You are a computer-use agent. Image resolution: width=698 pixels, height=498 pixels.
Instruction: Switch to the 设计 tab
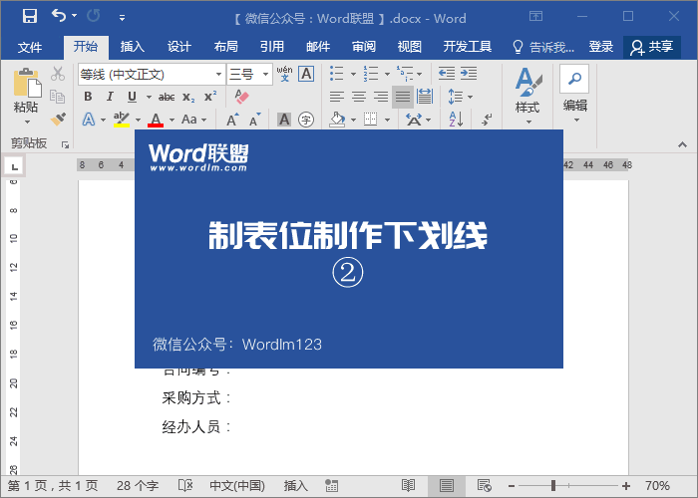tap(178, 47)
